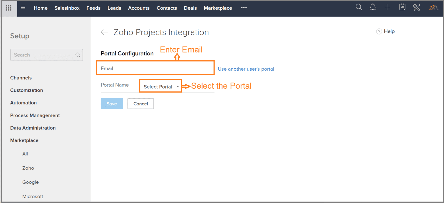The height and width of the screenshot is (203, 444).
Task: Click the Save button
Action: [112, 104]
